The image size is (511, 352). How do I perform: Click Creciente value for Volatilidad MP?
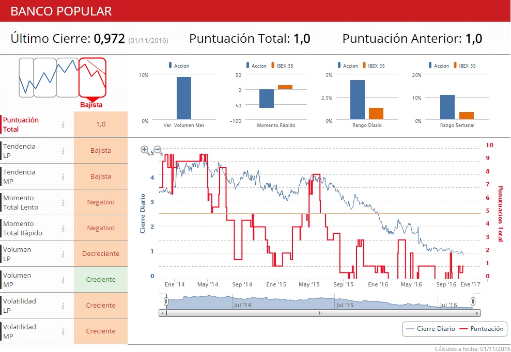pos(101,331)
